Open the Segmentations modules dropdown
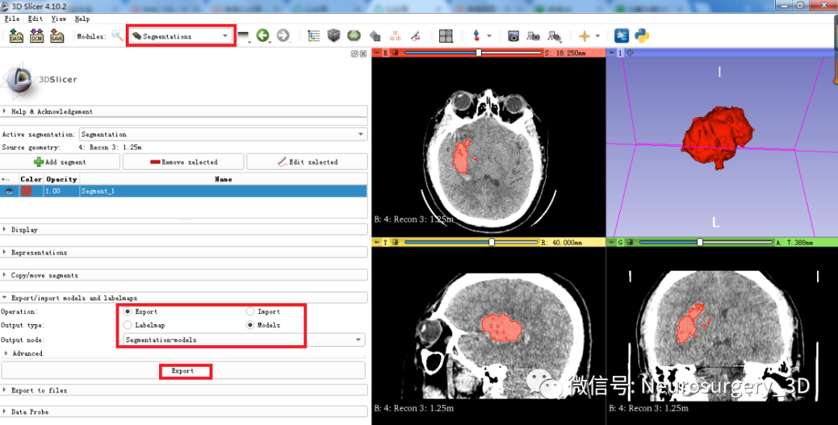Image resolution: width=838 pixels, height=425 pixels. pos(181,36)
